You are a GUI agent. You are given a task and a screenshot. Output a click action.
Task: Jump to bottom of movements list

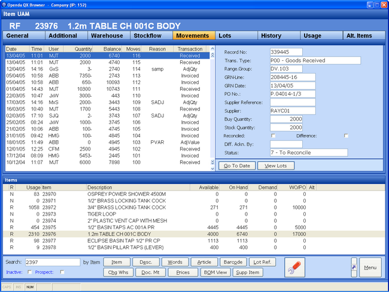(x=212, y=162)
